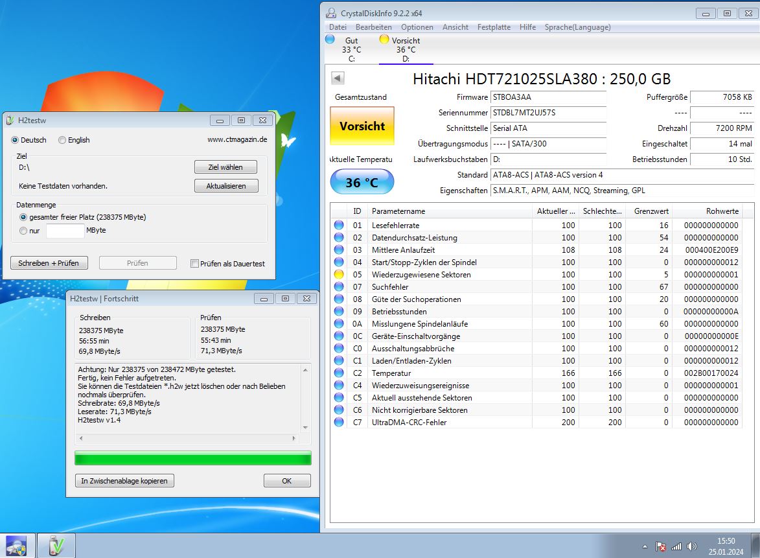Click the green progress bar in Fortschritt

click(x=193, y=458)
